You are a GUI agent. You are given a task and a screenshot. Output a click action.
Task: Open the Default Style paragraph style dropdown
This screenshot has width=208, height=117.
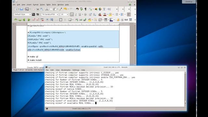point(30,14)
